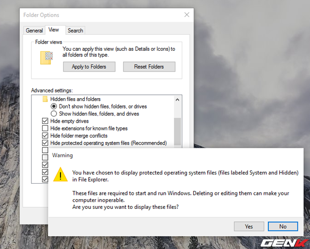Click the Apply to Folders button
Viewport: 310px width, 249px height.
click(89, 67)
